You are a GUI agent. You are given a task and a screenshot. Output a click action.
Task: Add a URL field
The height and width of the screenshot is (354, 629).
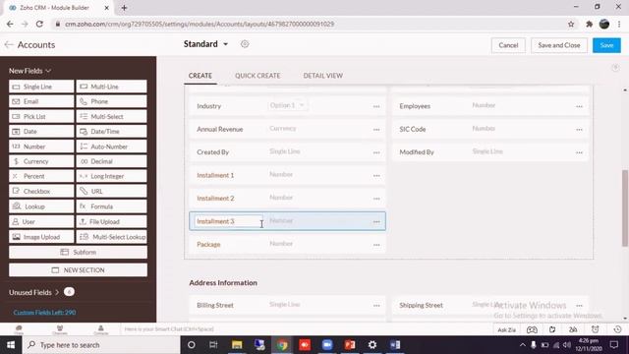111,191
